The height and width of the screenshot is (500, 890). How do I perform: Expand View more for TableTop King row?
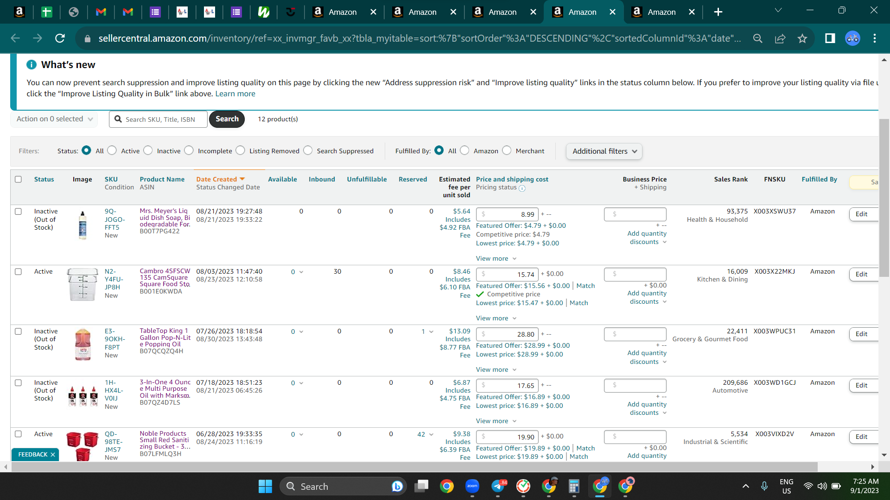coord(496,369)
